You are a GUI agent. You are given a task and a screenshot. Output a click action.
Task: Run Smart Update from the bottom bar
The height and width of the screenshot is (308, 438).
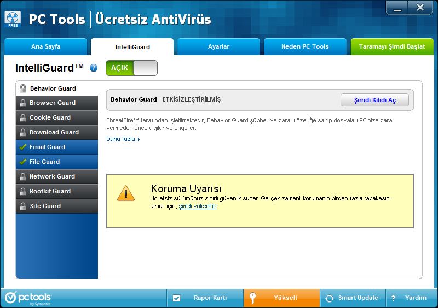click(353, 298)
